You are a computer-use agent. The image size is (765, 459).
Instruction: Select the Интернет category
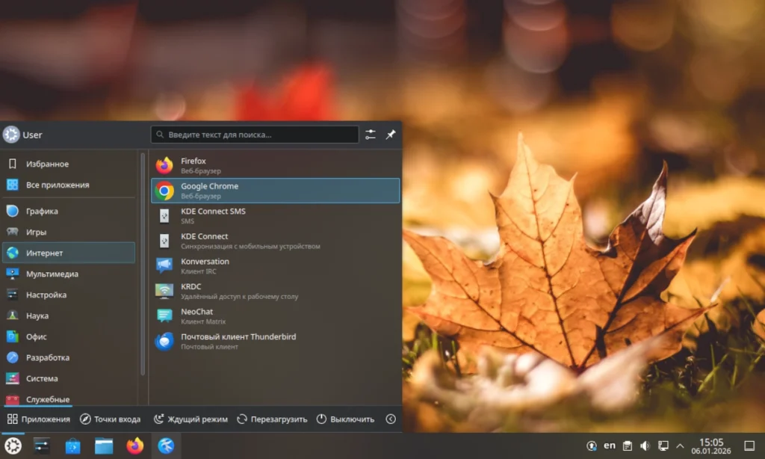coord(69,253)
